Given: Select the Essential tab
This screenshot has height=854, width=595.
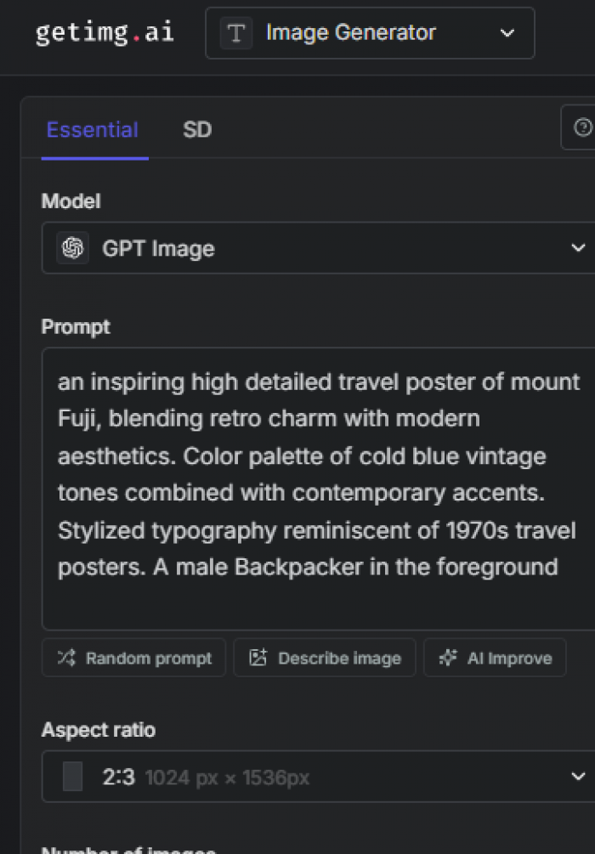Looking at the screenshot, I should point(92,129).
